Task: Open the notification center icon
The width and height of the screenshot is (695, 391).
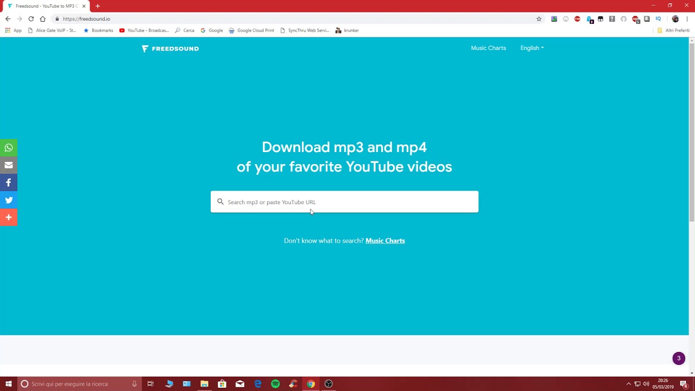Action: [684, 384]
